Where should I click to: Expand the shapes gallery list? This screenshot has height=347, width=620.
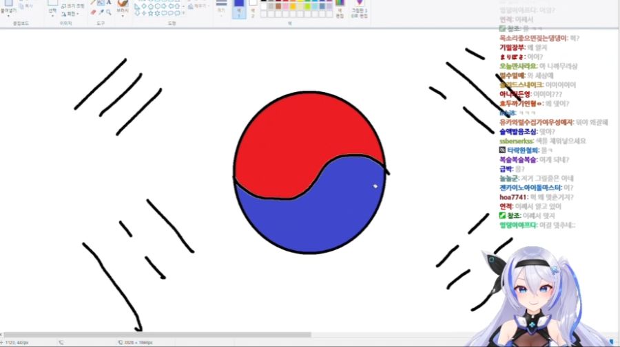[x=184, y=12]
